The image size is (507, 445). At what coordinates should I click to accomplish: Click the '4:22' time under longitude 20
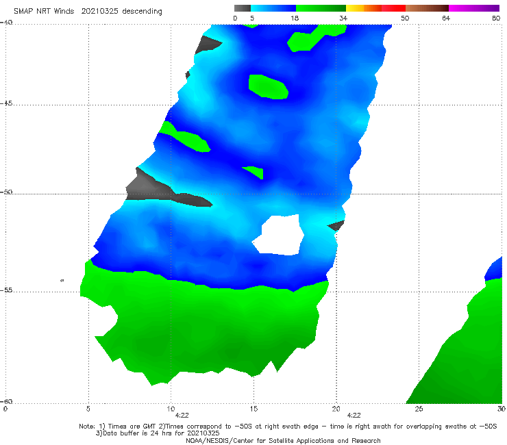354,416
